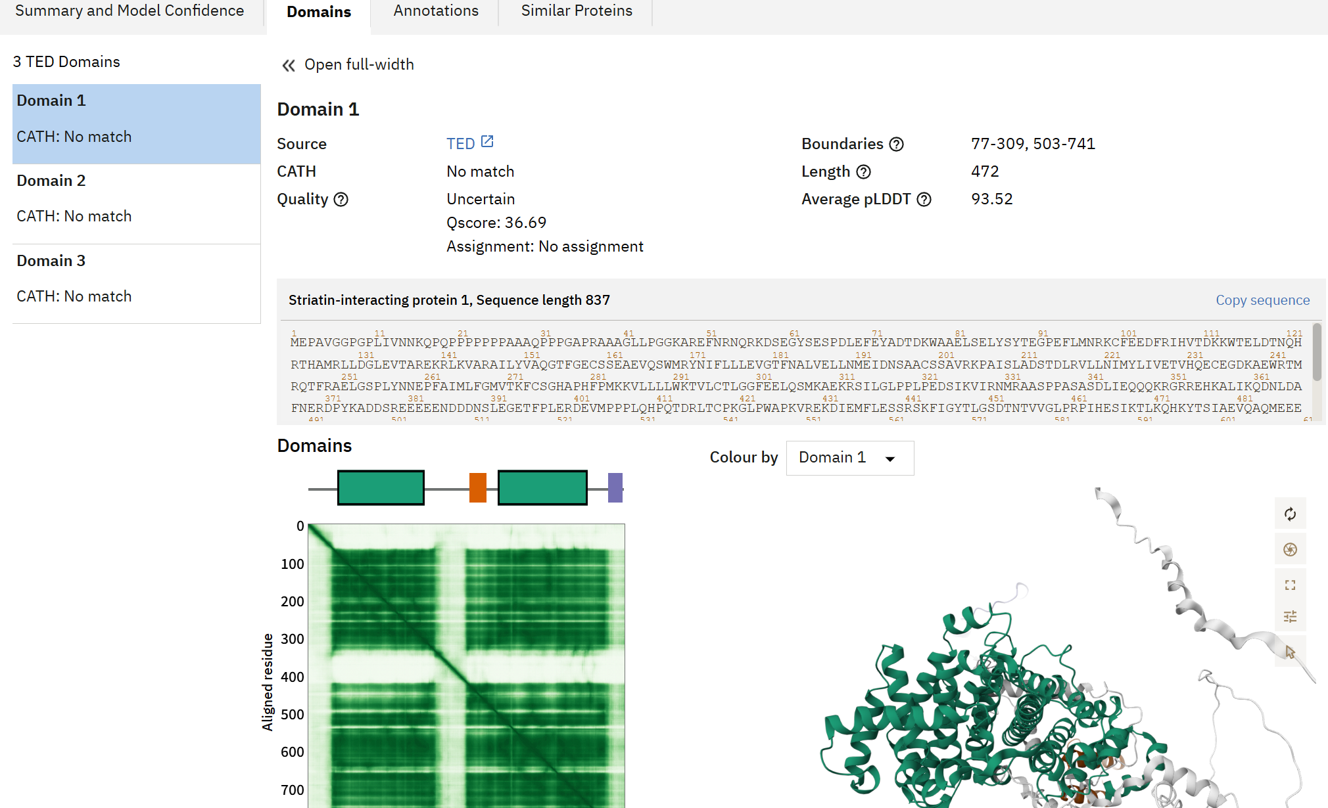Click the Boundaries help question mark icon
The width and height of the screenshot is (1328, 808).
[x=896, y=144]
